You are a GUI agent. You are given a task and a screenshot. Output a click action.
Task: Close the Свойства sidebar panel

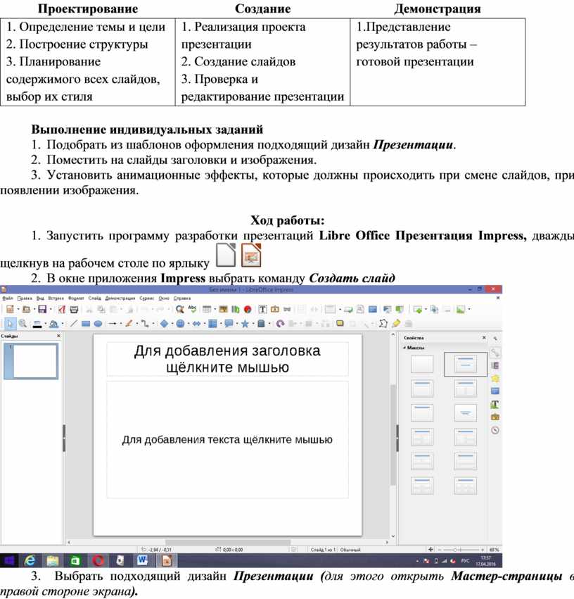484,338
